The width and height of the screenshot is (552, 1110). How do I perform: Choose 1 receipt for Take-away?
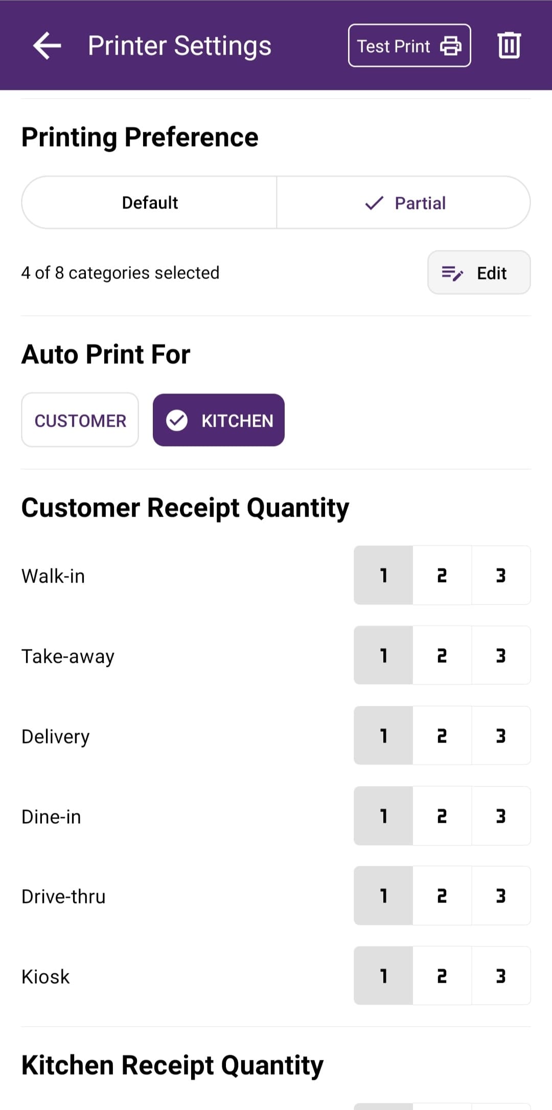(383, 656)
